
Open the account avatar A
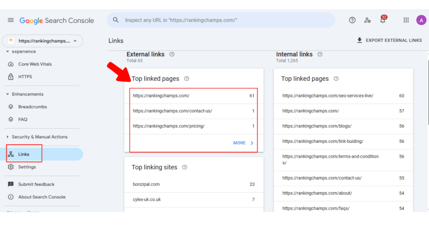pyautogui.click(x=421, y=20)
